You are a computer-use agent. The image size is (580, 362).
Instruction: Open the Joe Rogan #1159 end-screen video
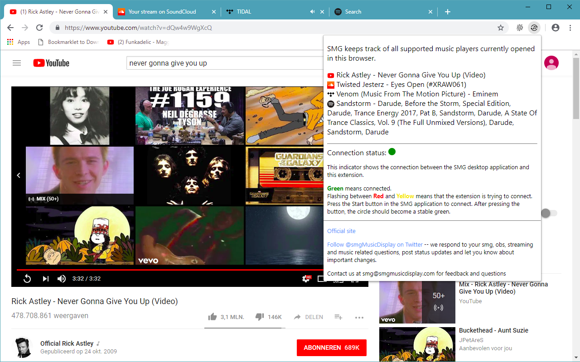[190, 115]
